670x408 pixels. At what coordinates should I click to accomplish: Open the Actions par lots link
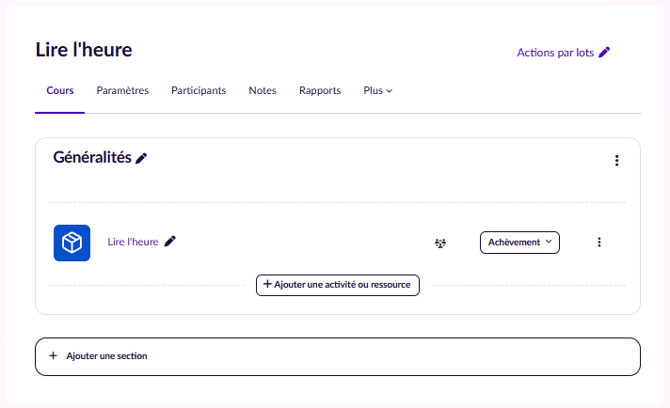(555, 53)
